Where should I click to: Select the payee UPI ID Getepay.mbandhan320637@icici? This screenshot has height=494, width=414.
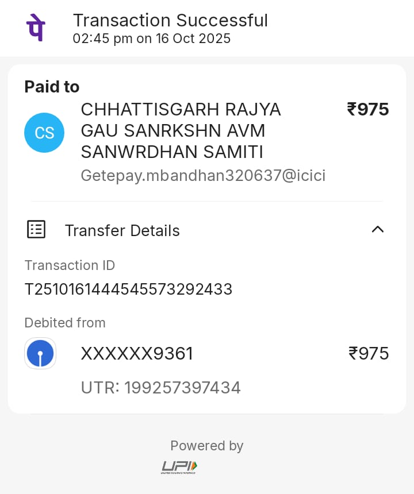pos(203,175)
